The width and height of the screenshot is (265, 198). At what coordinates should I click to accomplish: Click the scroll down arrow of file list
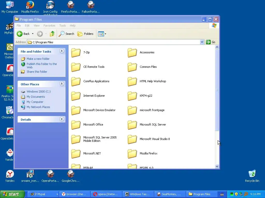coord(217,167)
